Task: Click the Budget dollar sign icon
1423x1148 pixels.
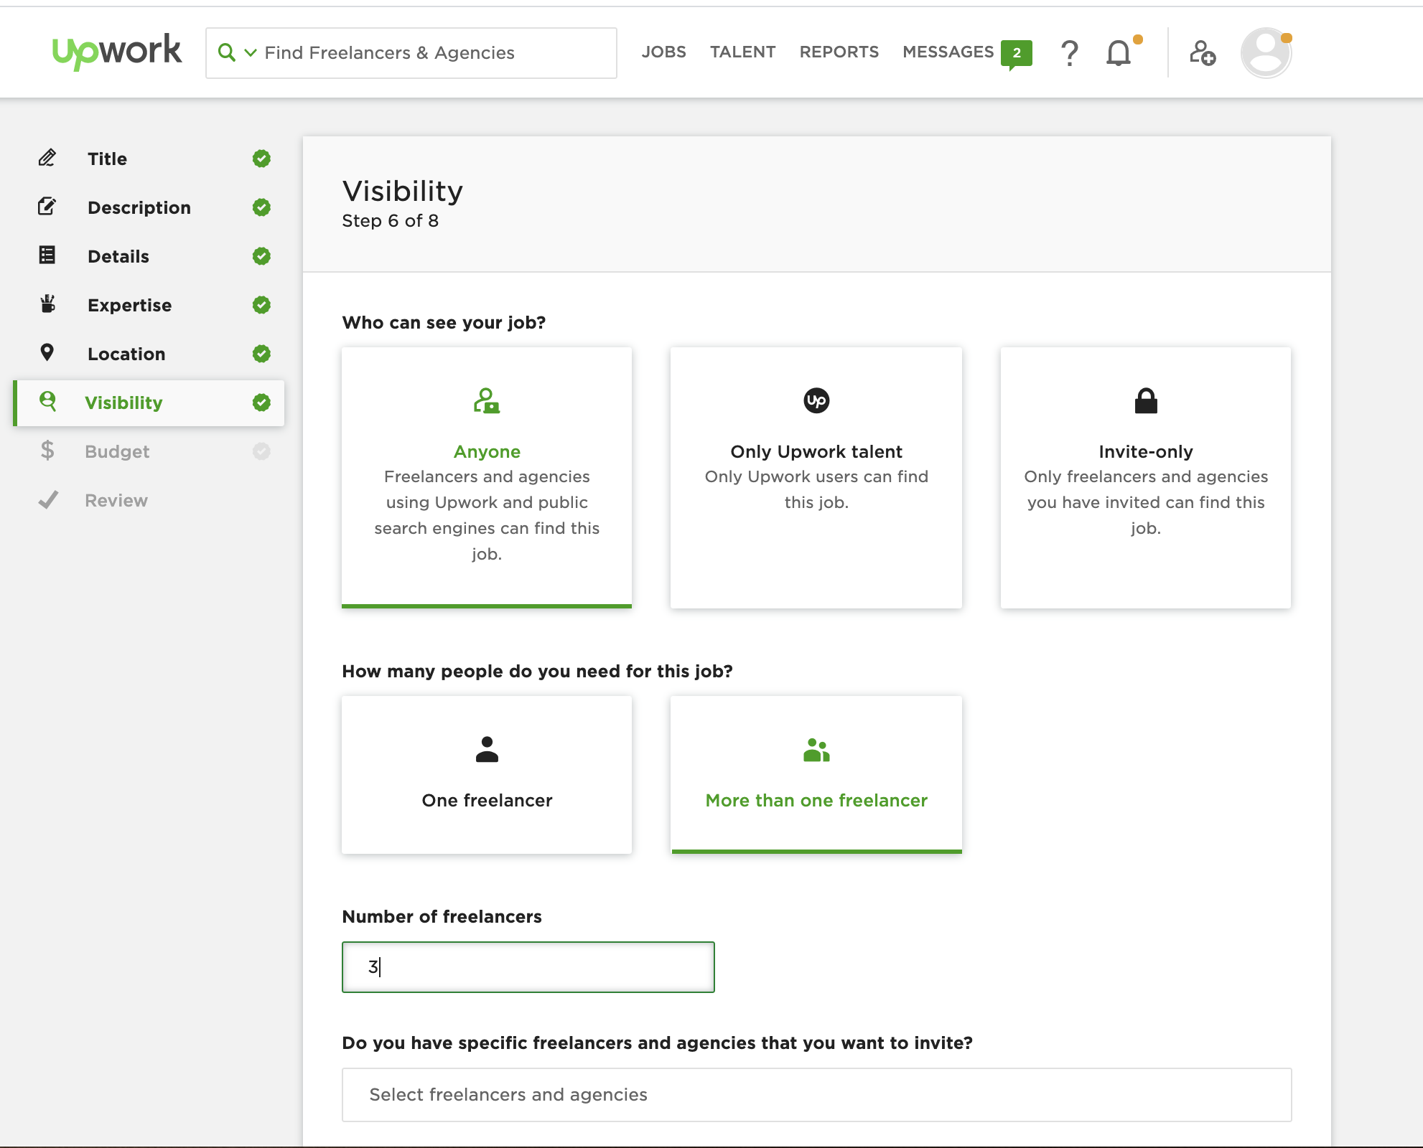Action: point(47,451)
